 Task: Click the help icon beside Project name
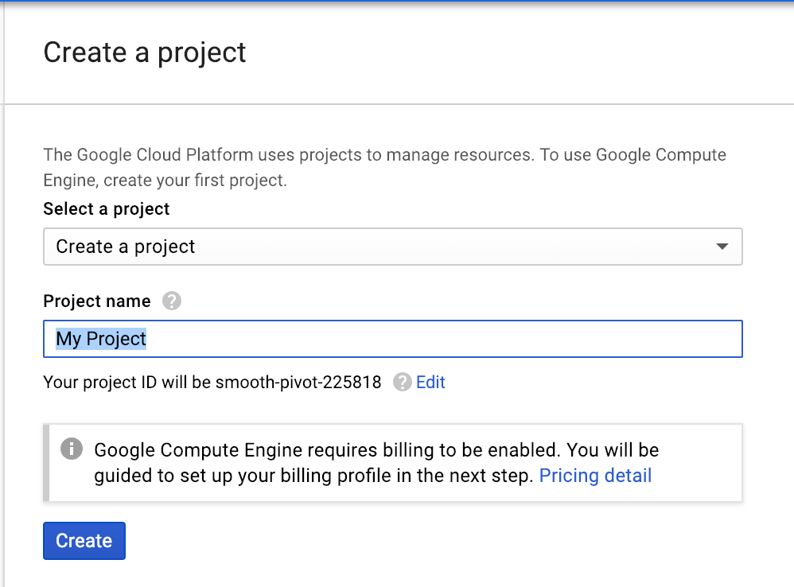point(171,301)
